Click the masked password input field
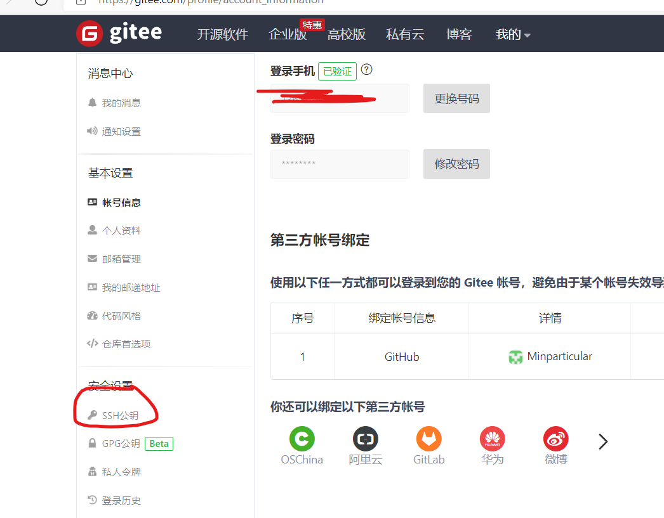The width and height of the screenshot is (664, 518). [x=340, y=164]
